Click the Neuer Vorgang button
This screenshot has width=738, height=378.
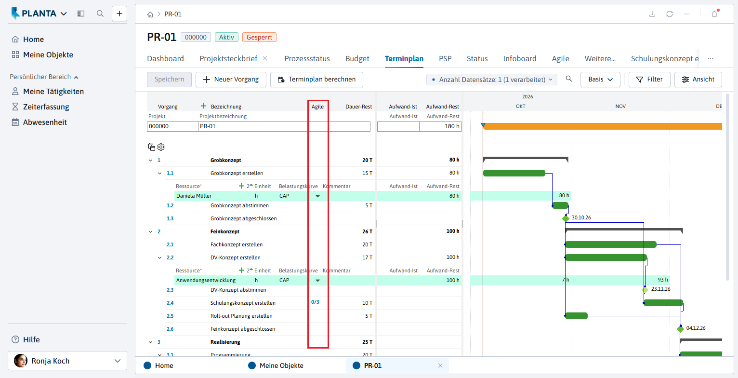click(231, 80)
